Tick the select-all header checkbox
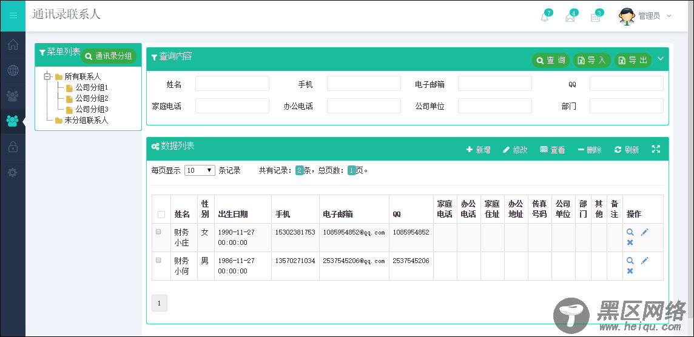The width and height of the screenshot is (694, 337). point(161,215)
